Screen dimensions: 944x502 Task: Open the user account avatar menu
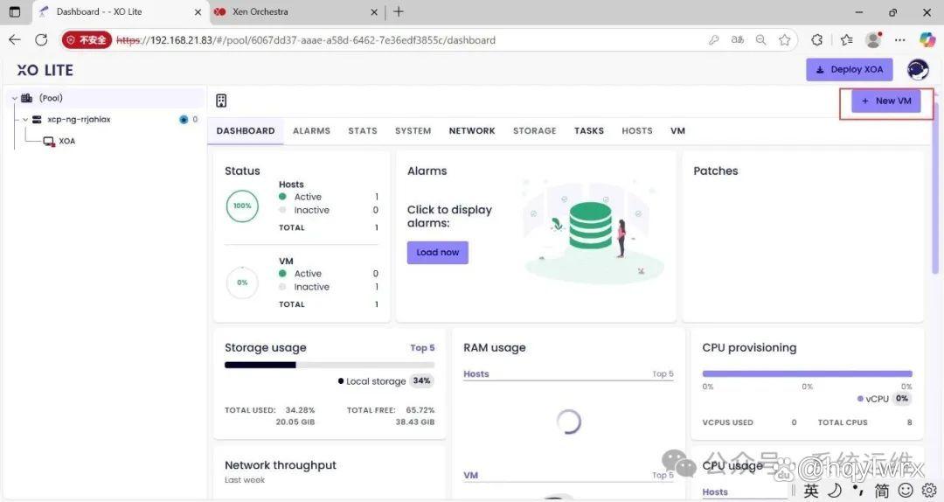[918, 70]
